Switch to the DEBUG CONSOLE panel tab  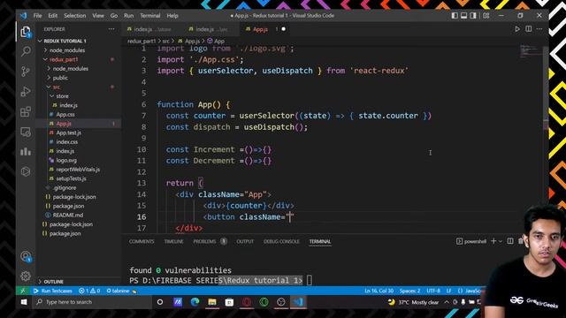point(281,241)
